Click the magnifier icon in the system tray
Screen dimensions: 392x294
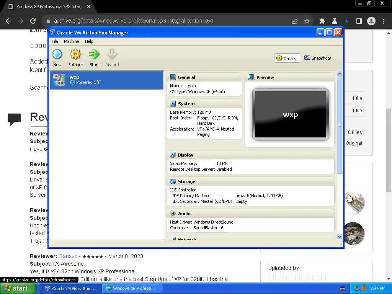click(x=364, y=289)
